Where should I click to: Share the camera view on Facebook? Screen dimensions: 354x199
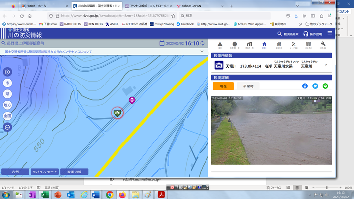305,86
